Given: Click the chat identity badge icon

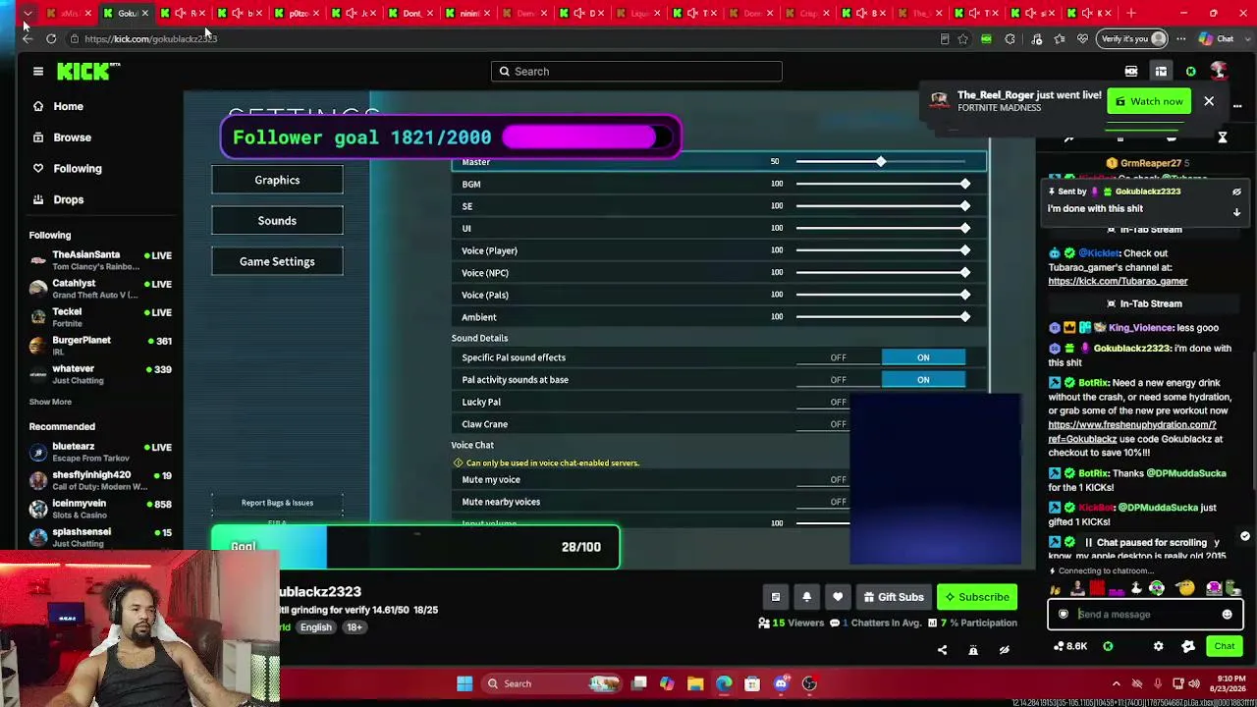Looking at the screenshot, I should click(1063, 615).
